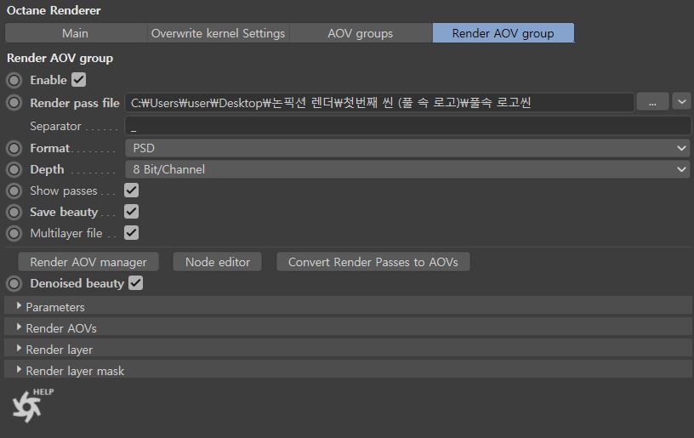The height and width of the screenshot is (438, 694).
Task: Click the animation dot beside Multilayer file
Action: (x=14, y=233)
